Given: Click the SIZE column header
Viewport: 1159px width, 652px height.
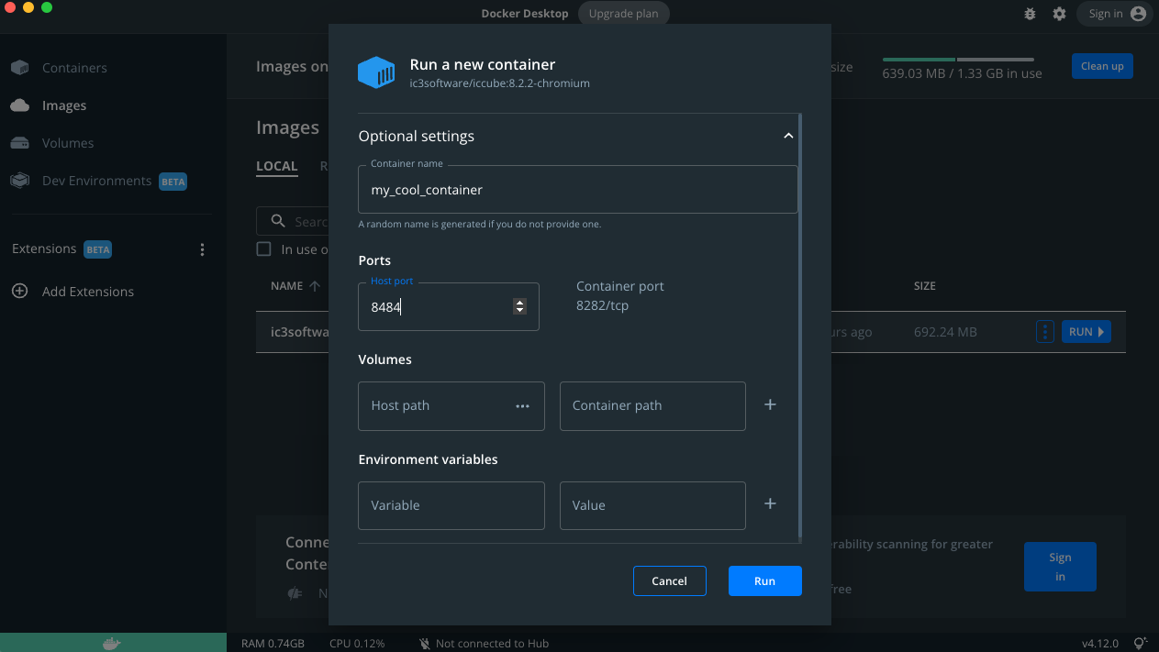Looking at the screenshot, I should [x=925, y=286].
